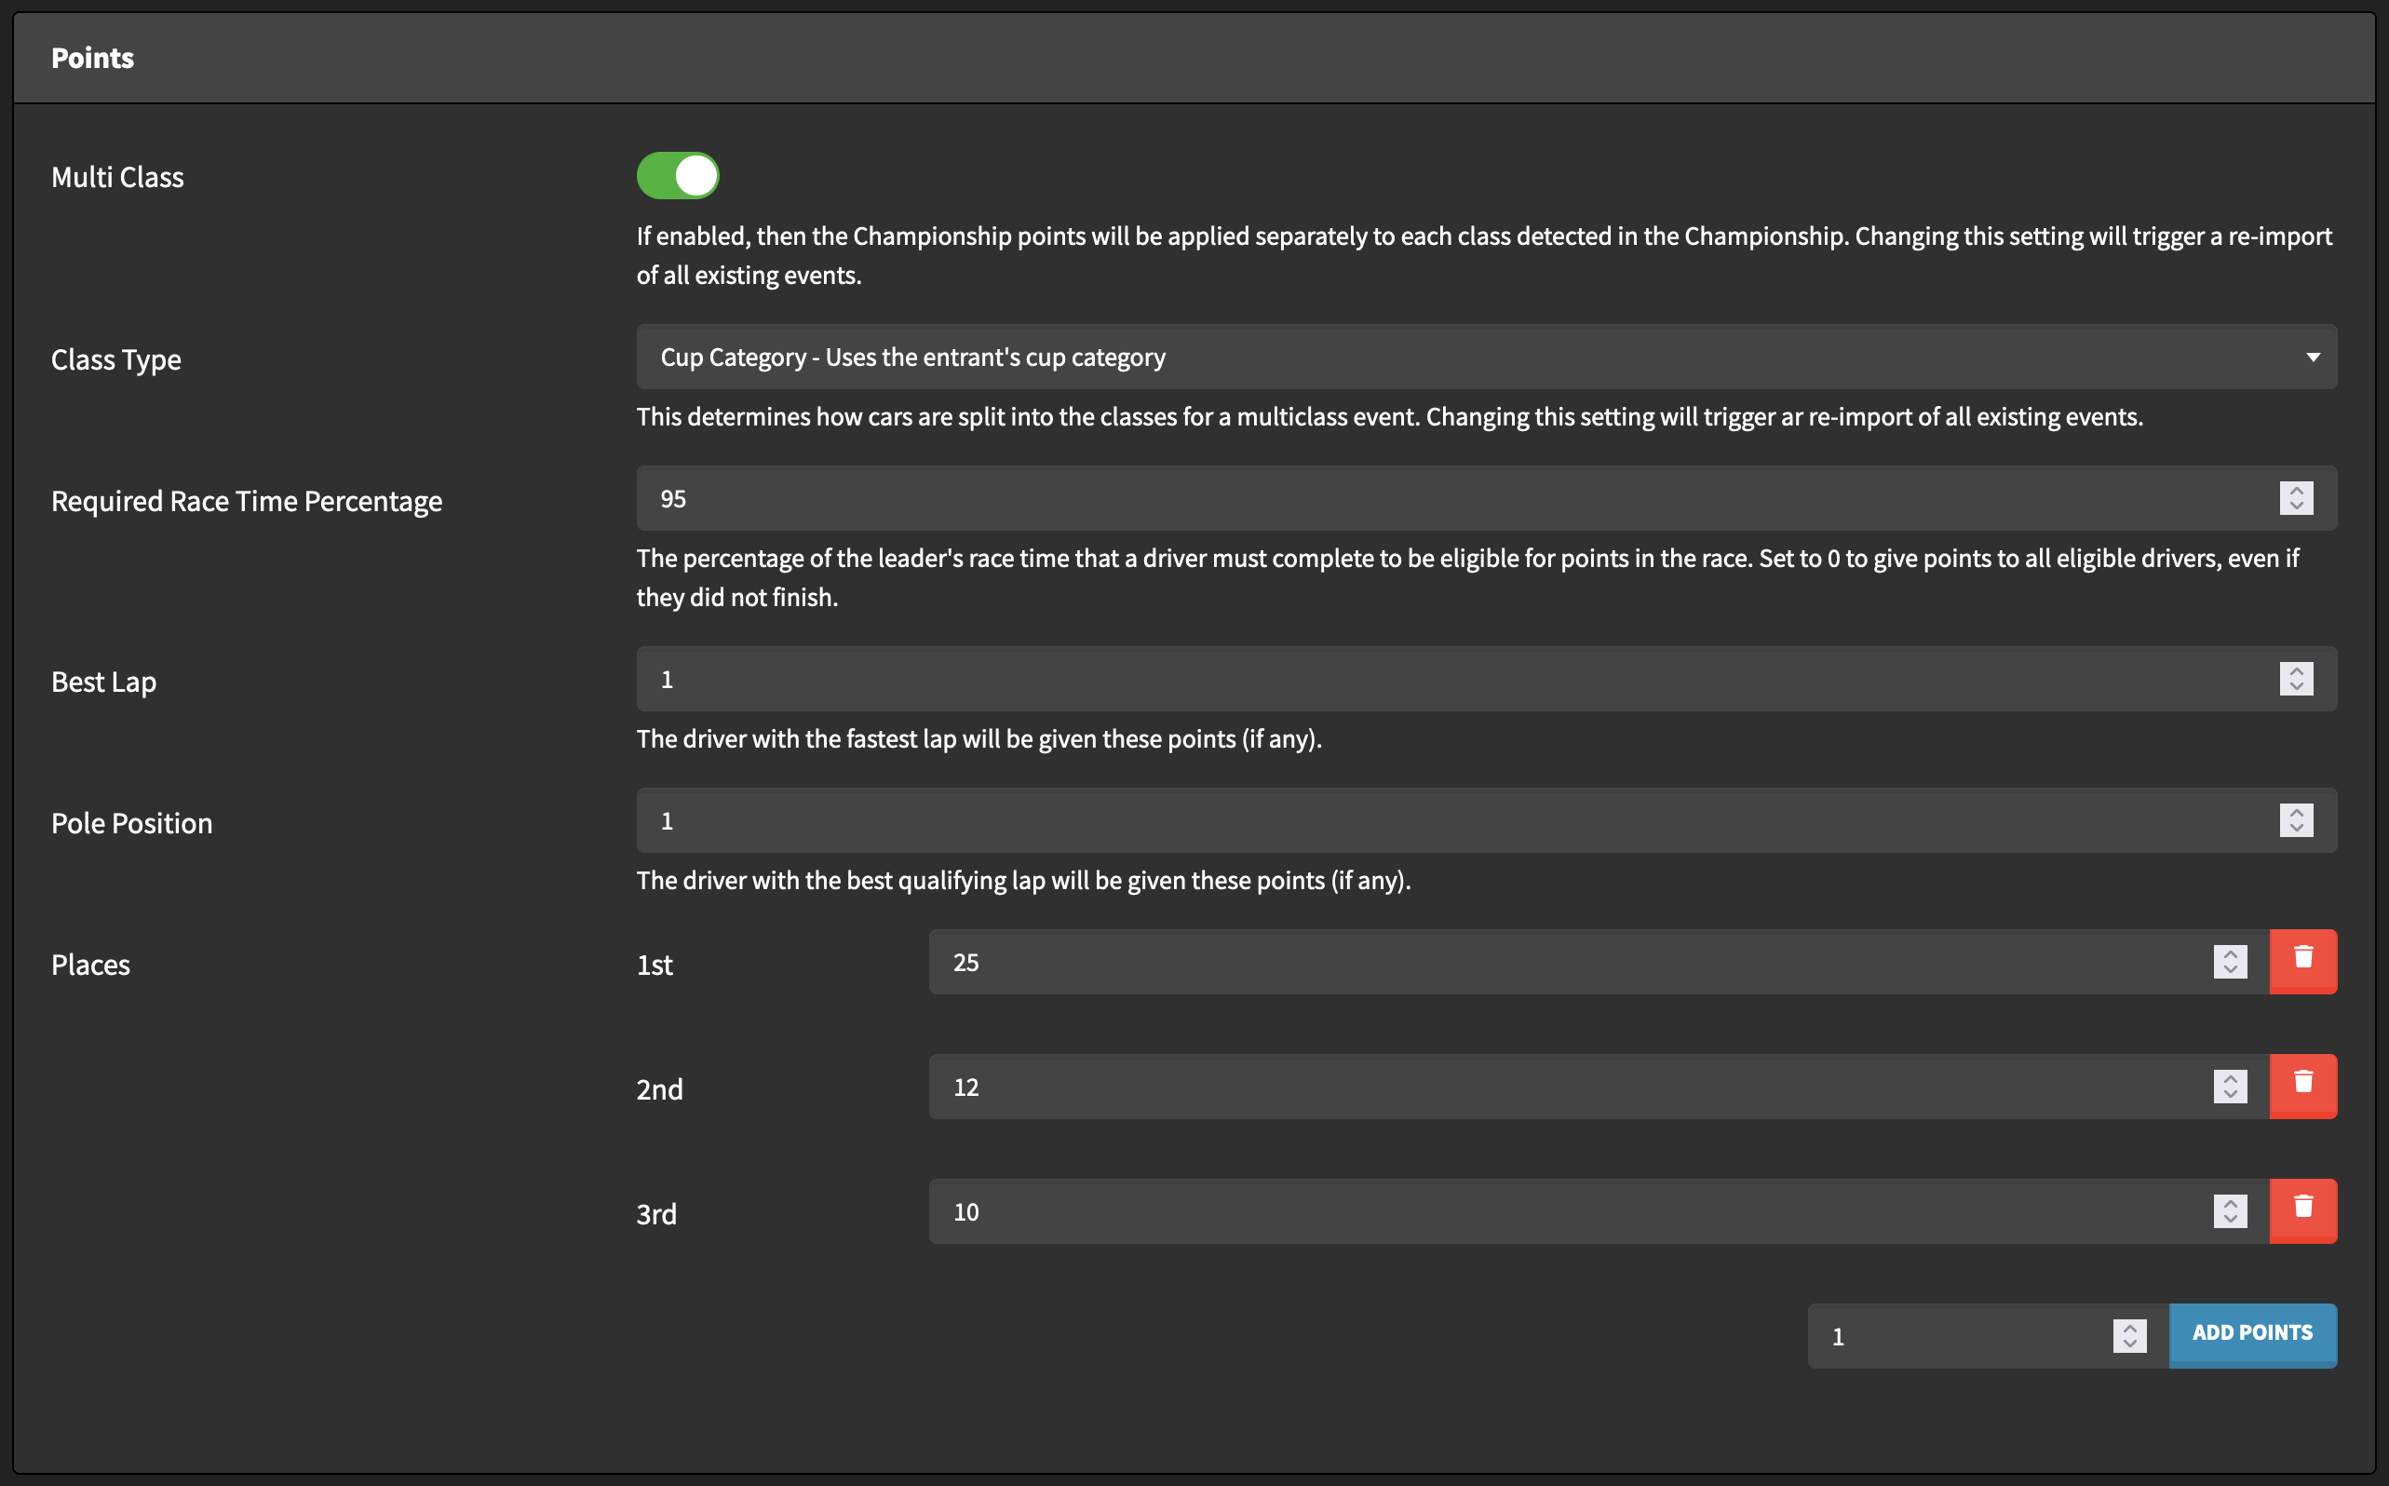
Task: Increase the Pole Position points stepper
Action: point(2296,813)
